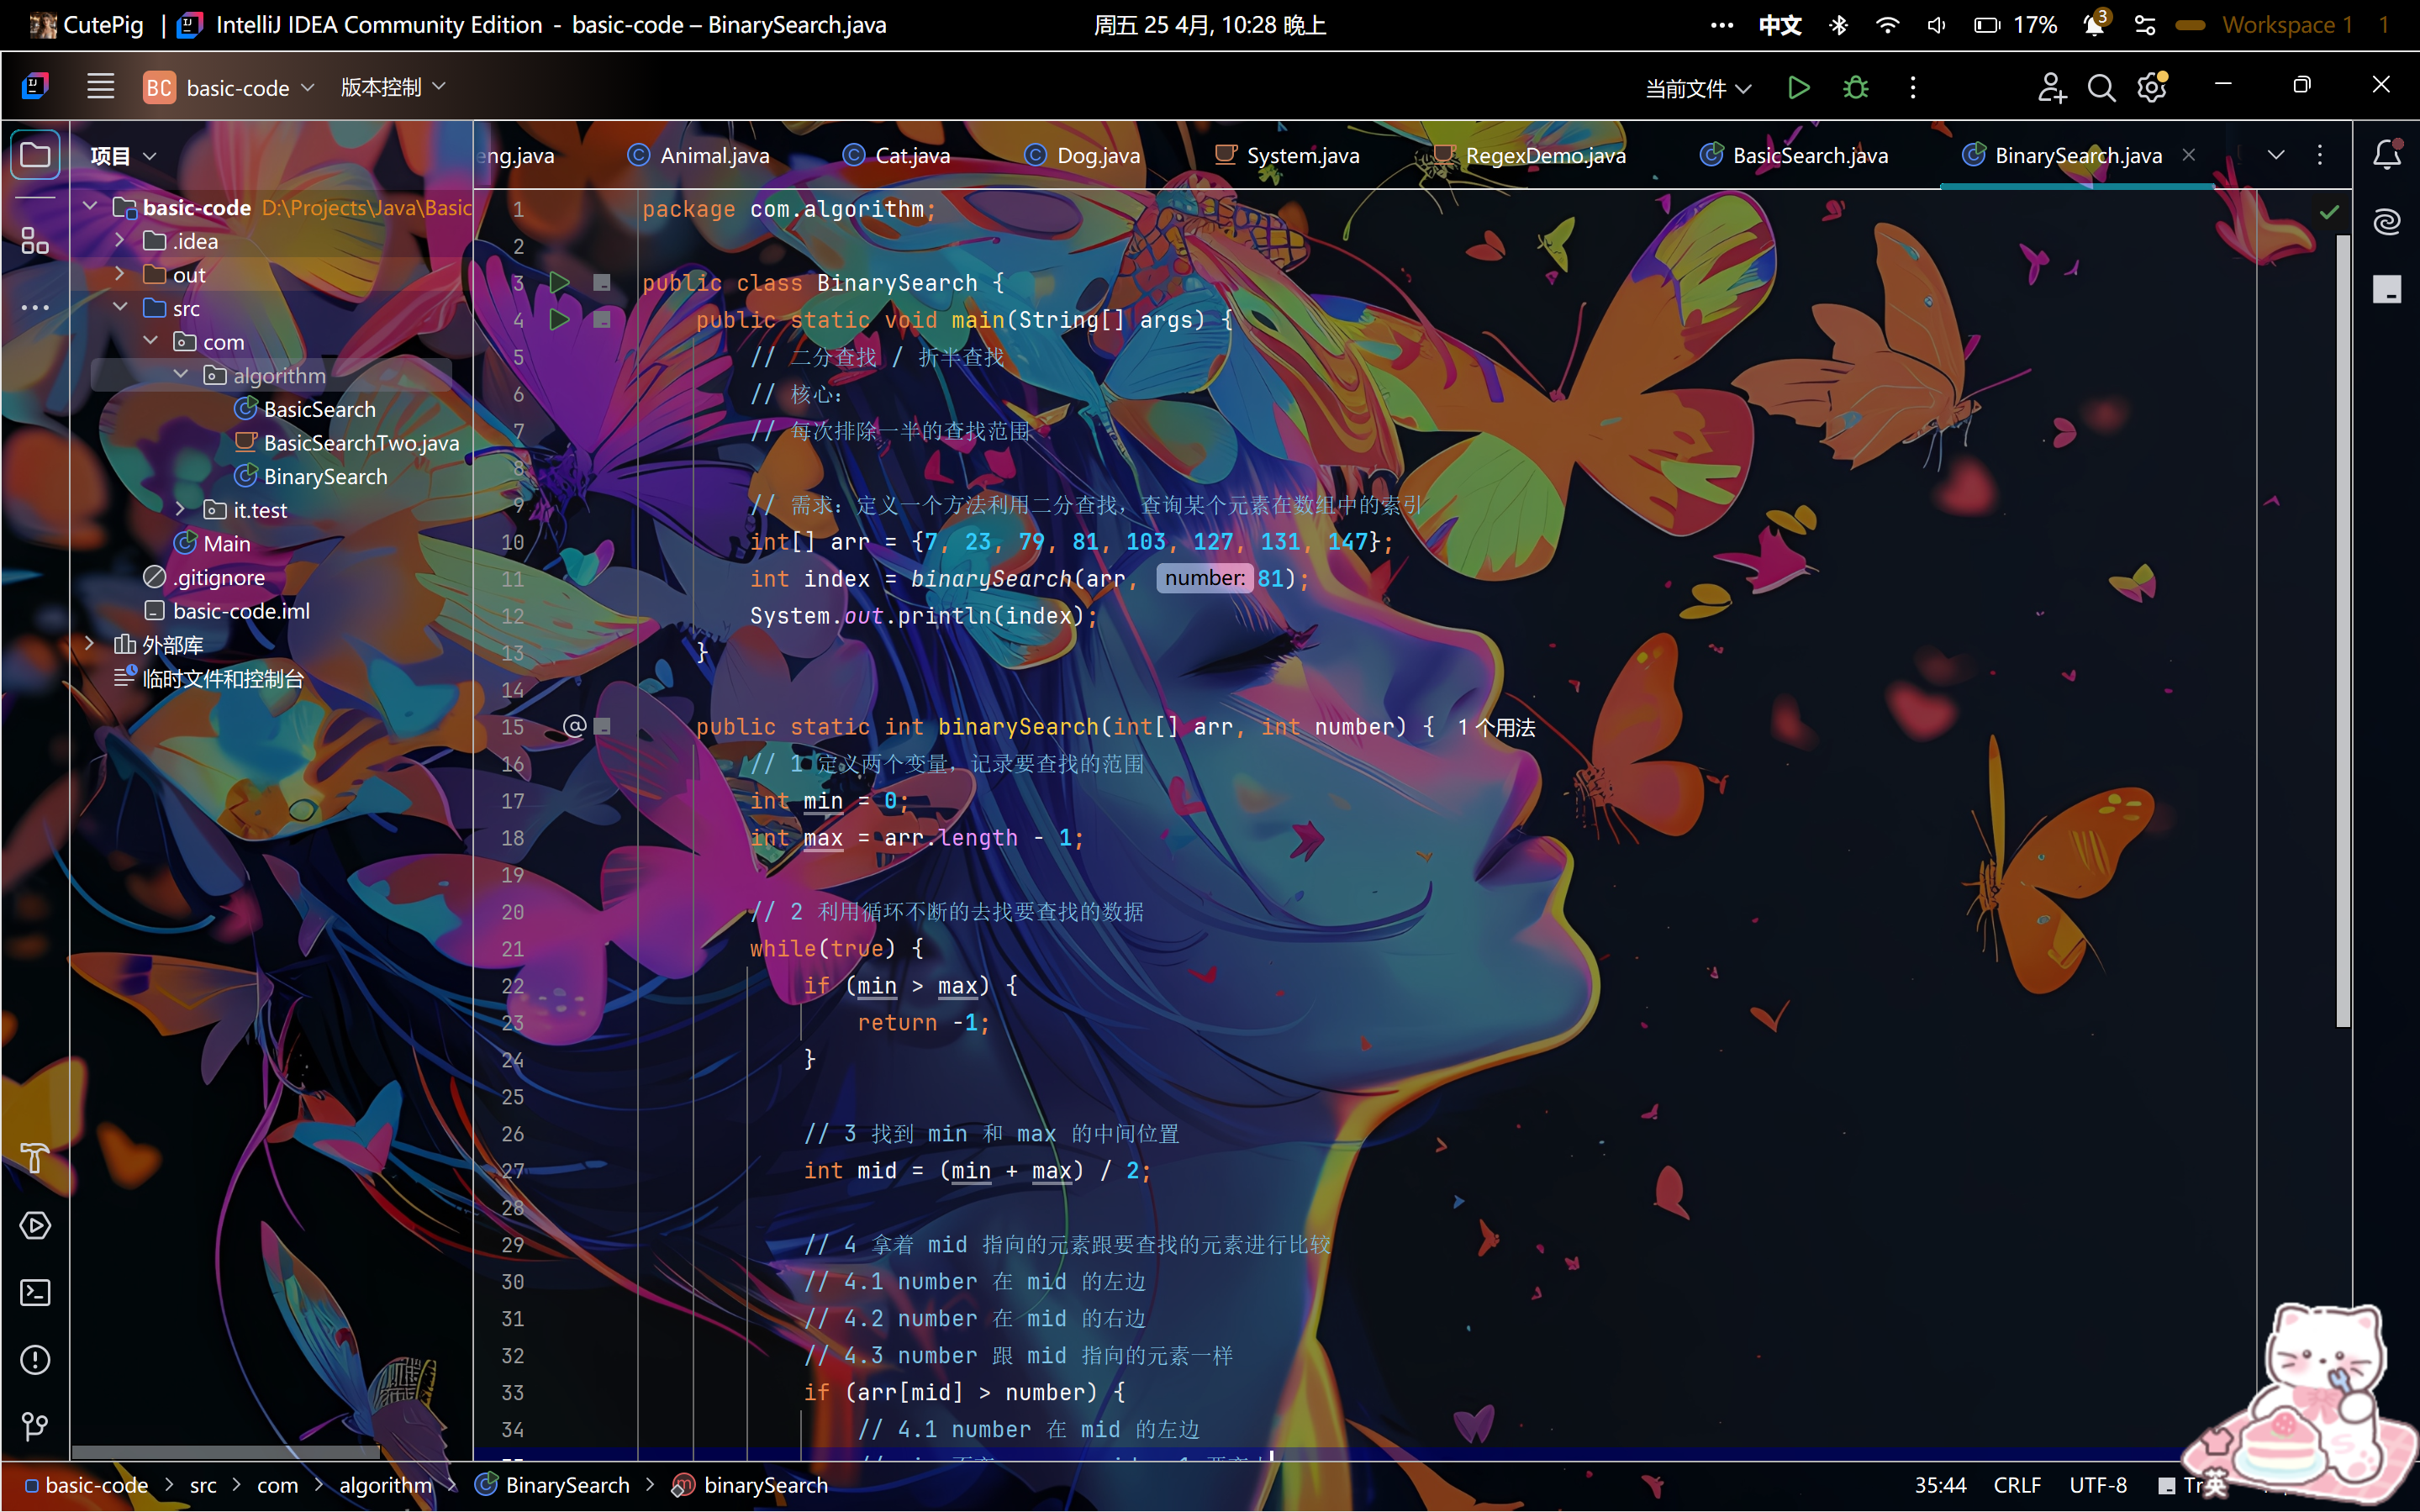Open the system notification bell
Viewport: 2420px width, 1512px height.
[x=2094, y=25]
